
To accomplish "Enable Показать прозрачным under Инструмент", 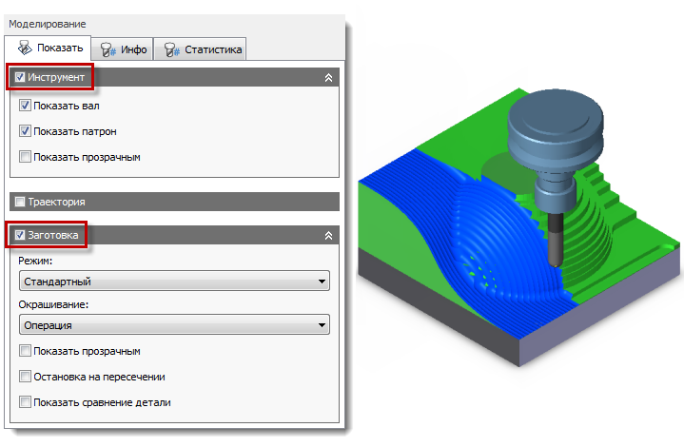I will [25, 157].
